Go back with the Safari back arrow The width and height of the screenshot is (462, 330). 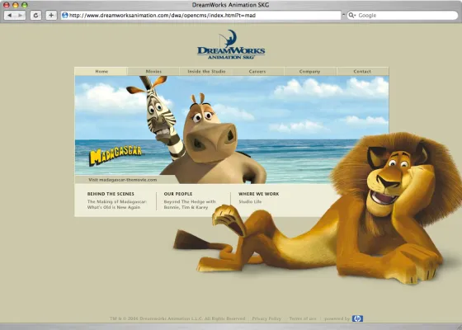tap(10, 16)
